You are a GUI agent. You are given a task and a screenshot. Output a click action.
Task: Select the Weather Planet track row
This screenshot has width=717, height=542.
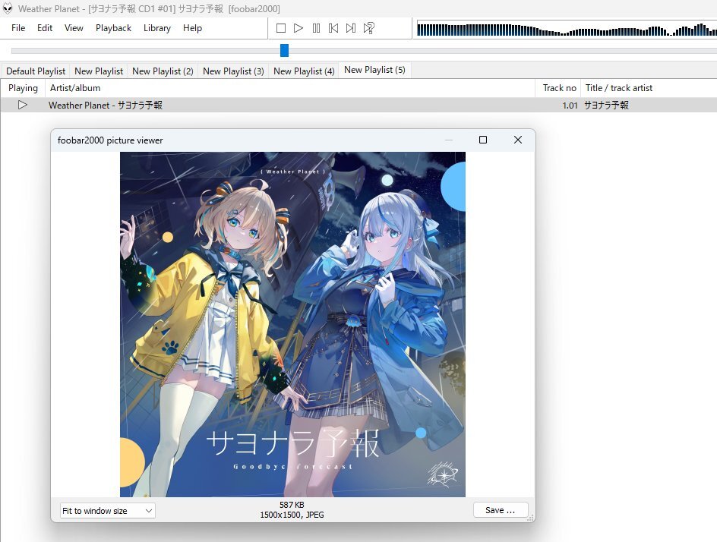point(304,106)
